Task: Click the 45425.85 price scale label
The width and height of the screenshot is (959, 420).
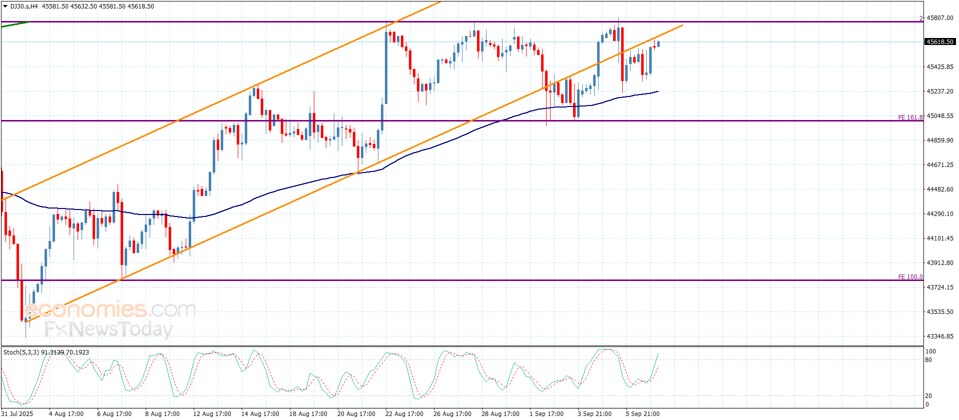Action: [x=940, y=67]
